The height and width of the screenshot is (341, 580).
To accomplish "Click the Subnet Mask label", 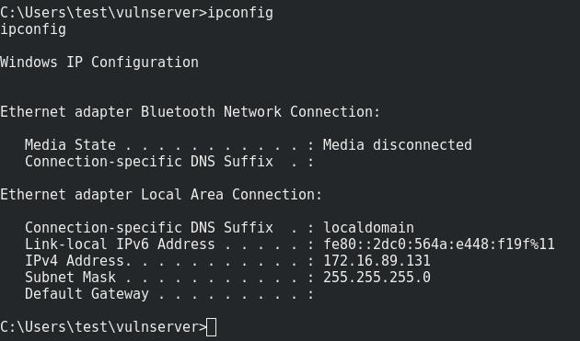I will pyautogui.click(x=70, y=277).
